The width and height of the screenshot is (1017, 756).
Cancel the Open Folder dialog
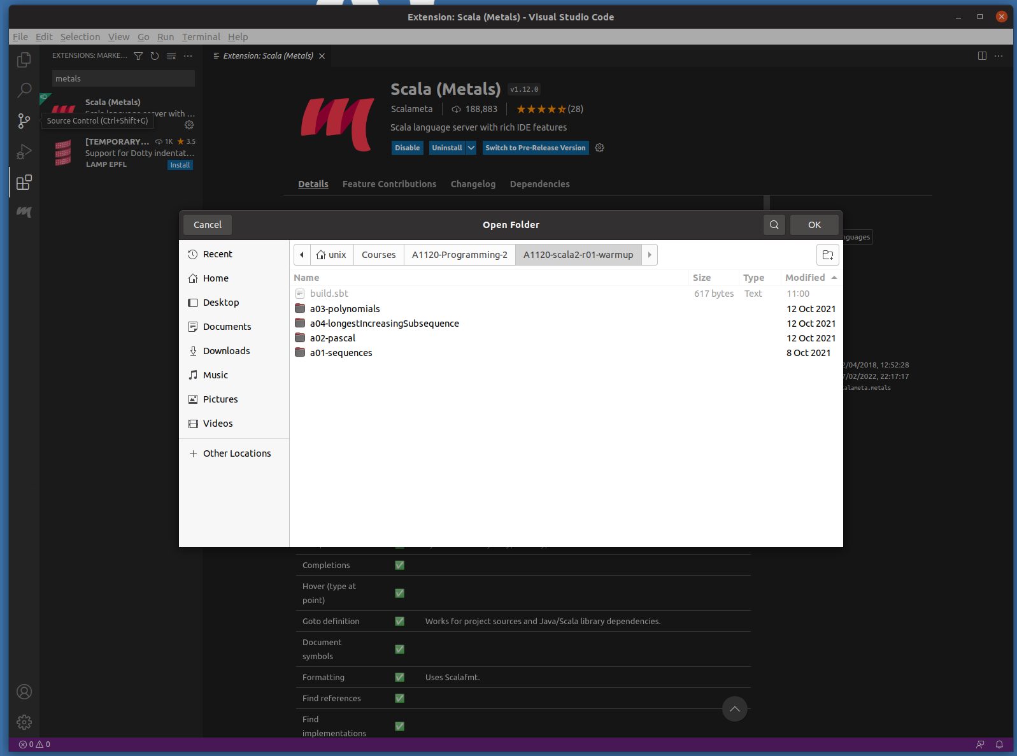coord(208,225)
